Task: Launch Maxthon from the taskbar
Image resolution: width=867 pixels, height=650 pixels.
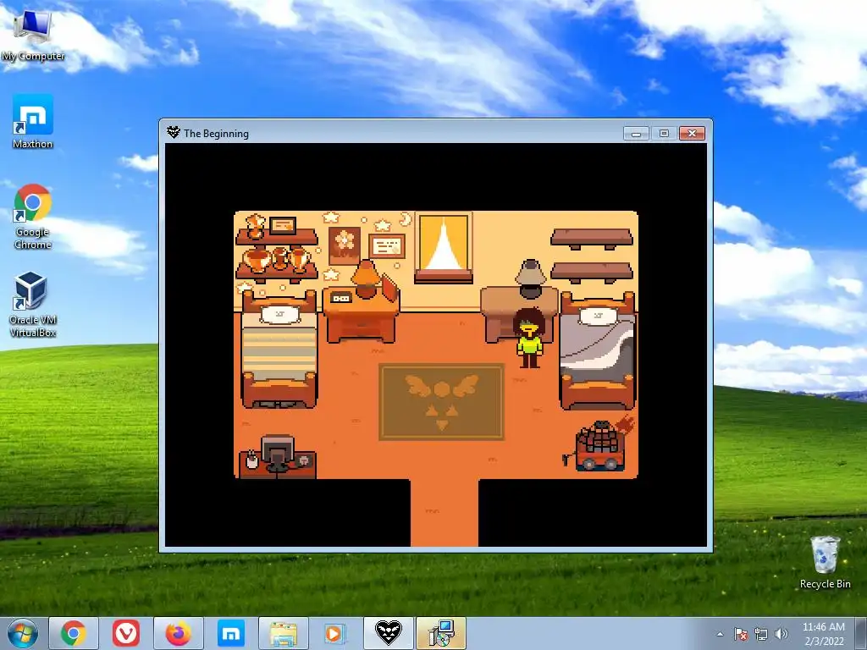Action: coord(230,633)
